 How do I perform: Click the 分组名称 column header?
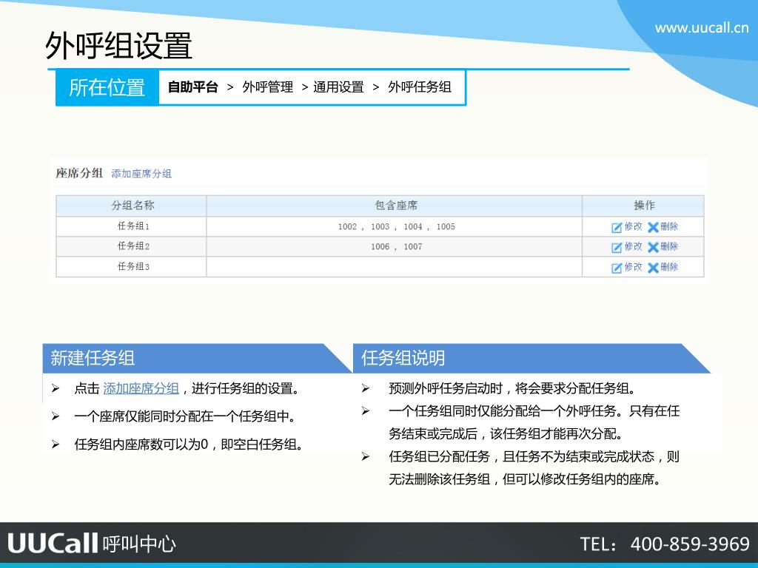(132, 206)
